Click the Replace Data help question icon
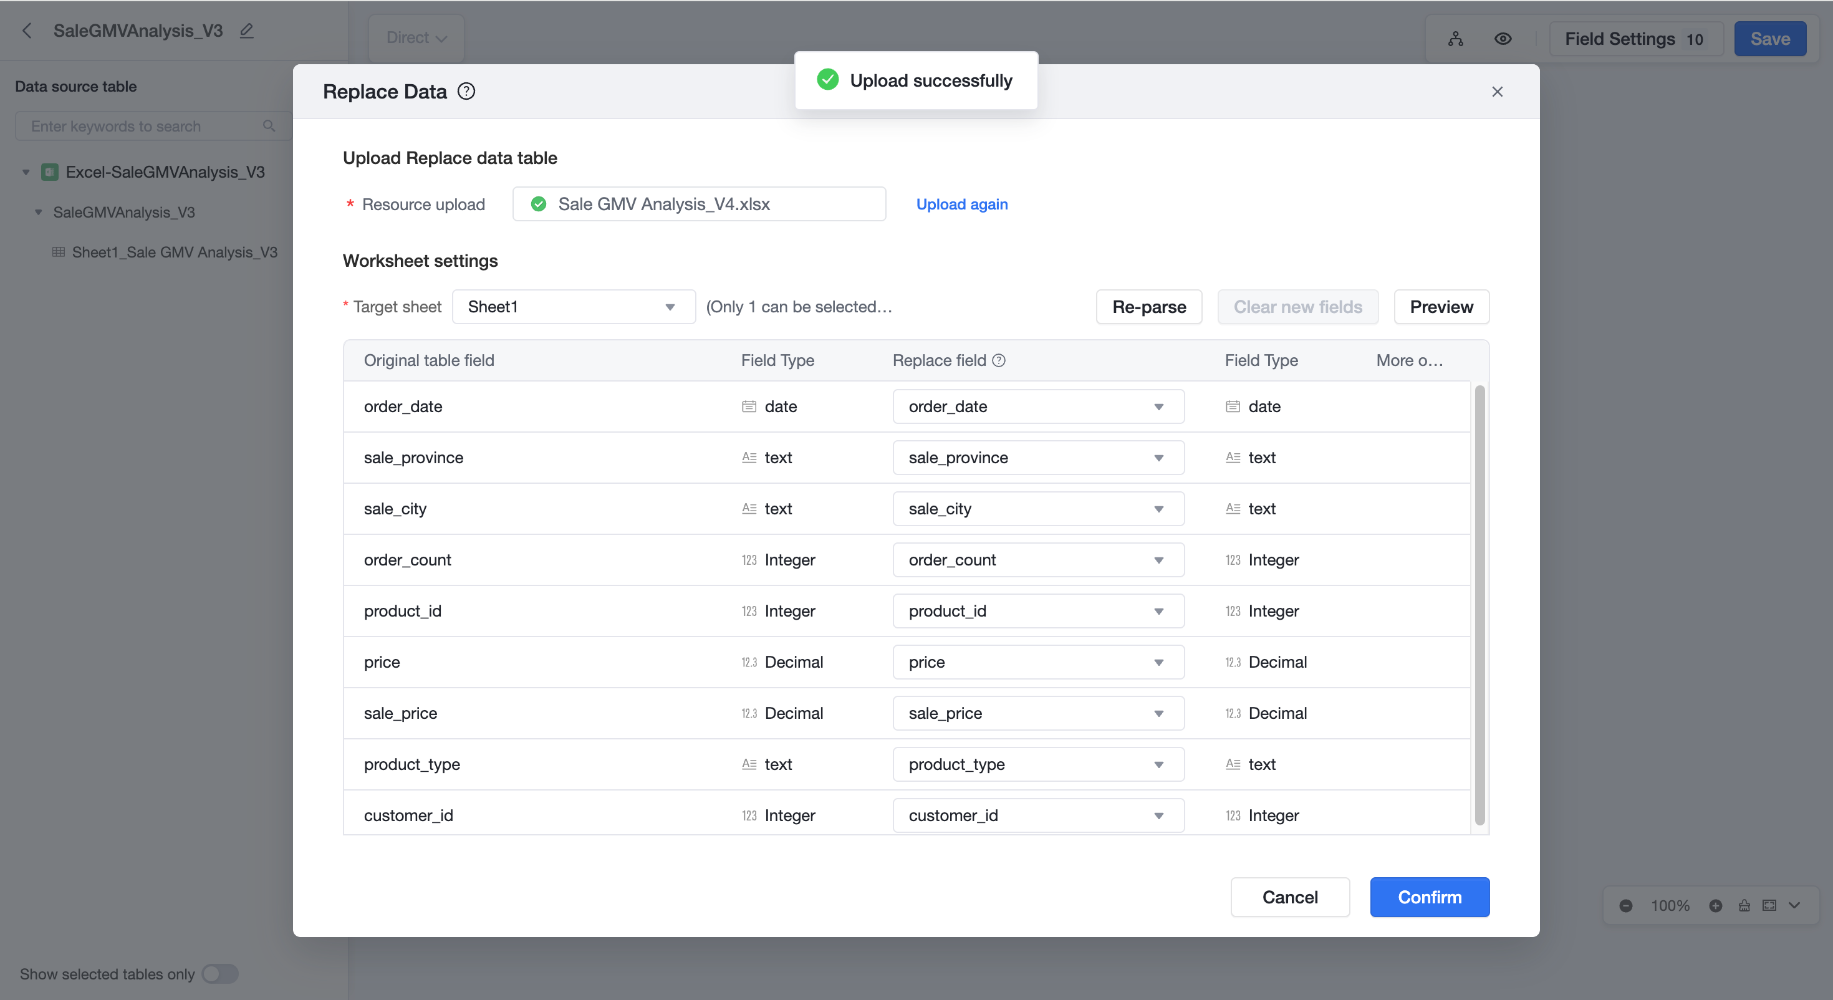This screenshot has width=1833, height=1000. pyautogui.click(x=466, y=91)
